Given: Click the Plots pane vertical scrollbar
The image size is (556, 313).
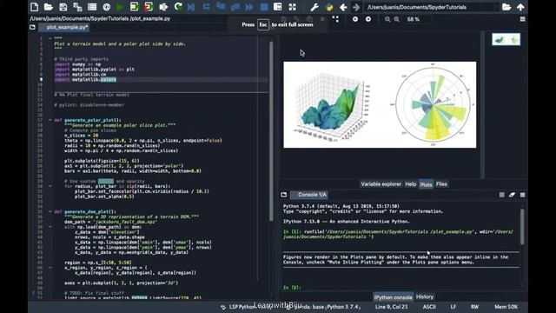Looking at the screenshot, I should tap(482, 104).
